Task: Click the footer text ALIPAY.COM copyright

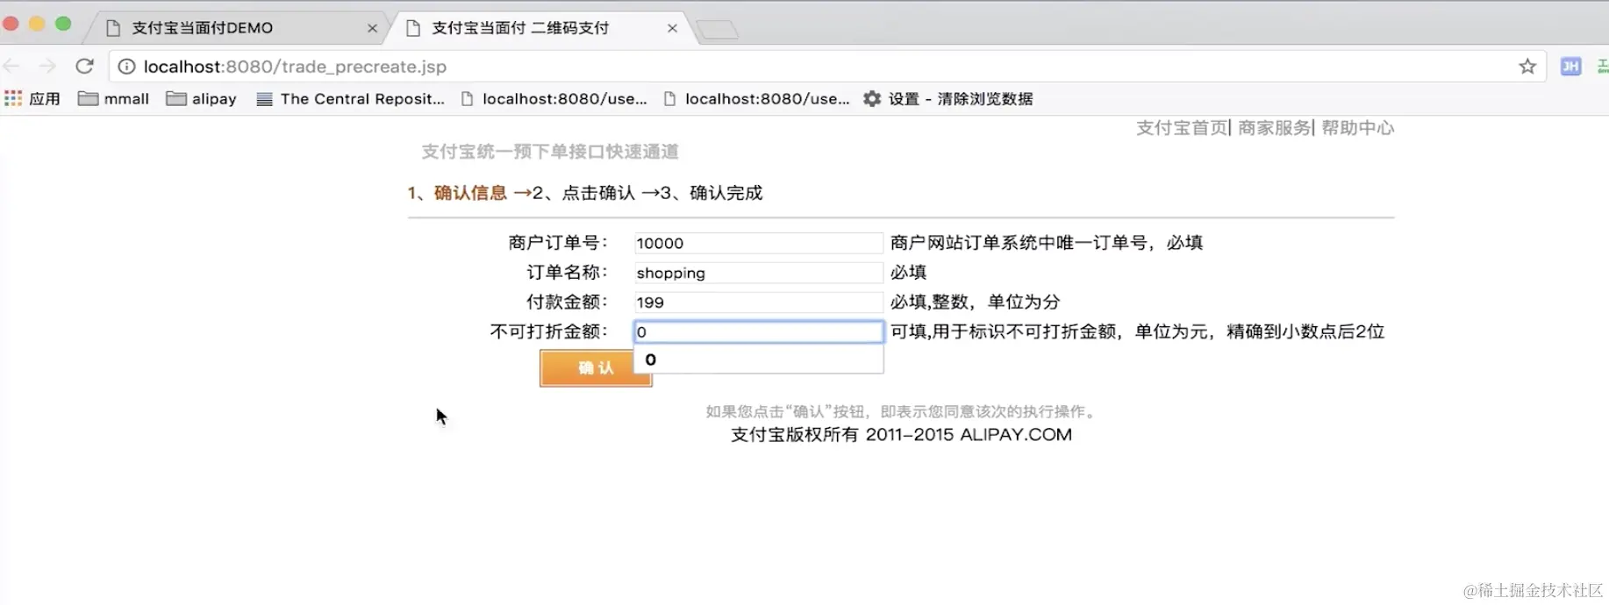Action: 901,435
